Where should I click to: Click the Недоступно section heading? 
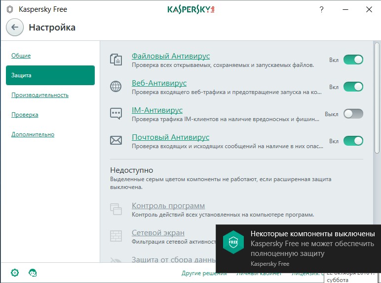point(131,170)
